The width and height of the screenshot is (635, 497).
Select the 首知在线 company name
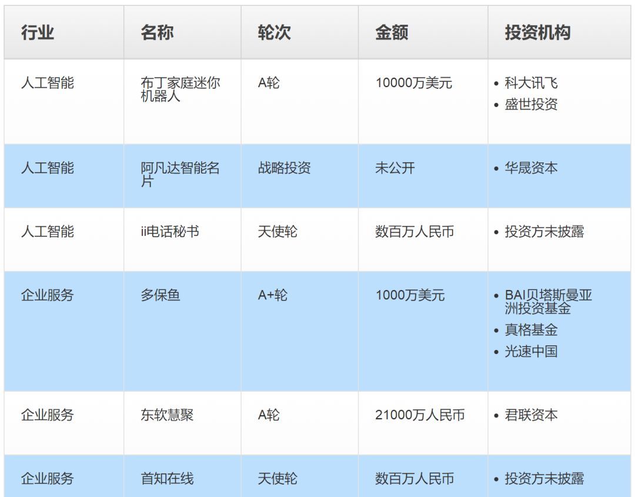click(x=167, y=479)
